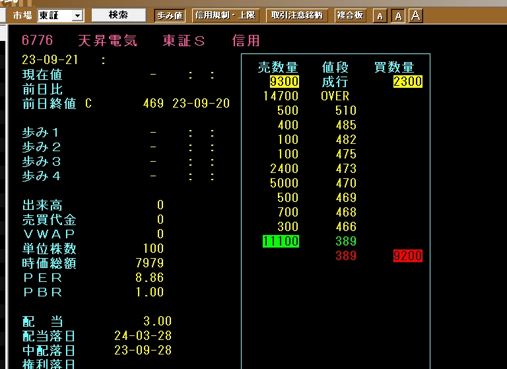This screenshot has height=369, width=507.
Task: Click the OVER price label
Action: [x=335, y=96]
